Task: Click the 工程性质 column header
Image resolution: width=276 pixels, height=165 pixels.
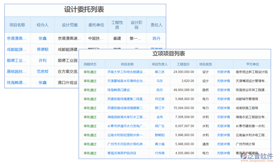Action: 117,24
